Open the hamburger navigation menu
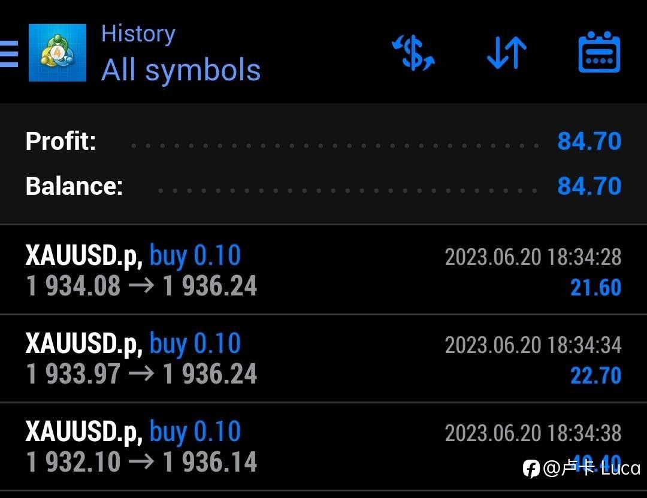647x498 pixels. [8, 54]
